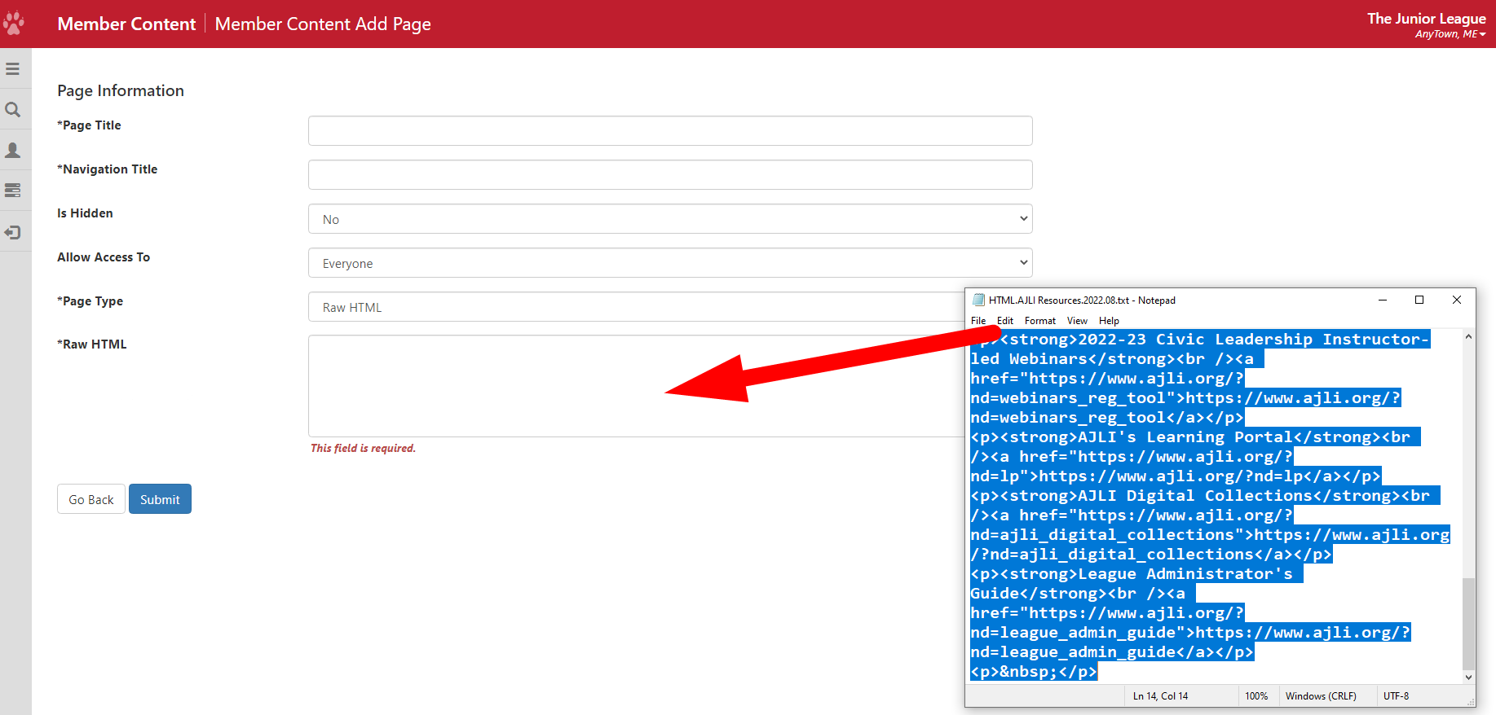Click the Notepad vertical scrollbar thumb
Screen dimensions: 1496x715
coord(1468,622)
